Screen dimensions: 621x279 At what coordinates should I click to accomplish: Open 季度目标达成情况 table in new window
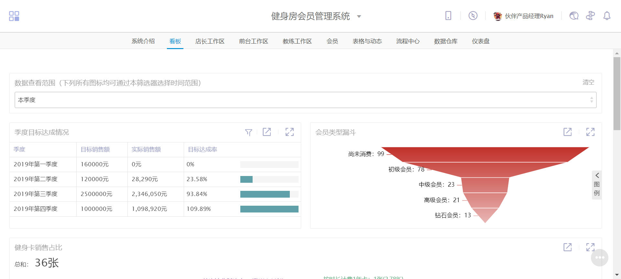267,132
